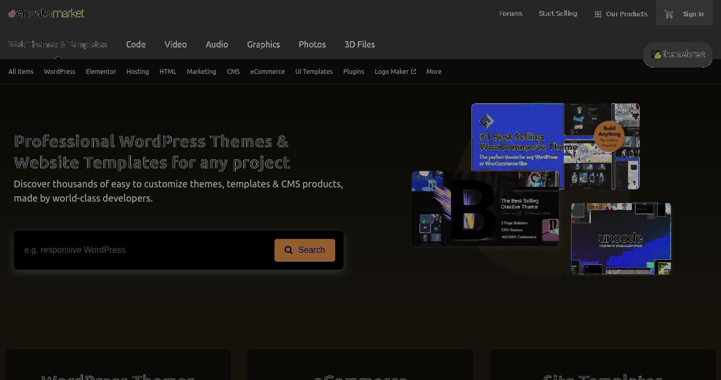The width and height of the screenshot is (721, 380).
Task: Click the Sign In link
Action: click(x=693, y=14)
